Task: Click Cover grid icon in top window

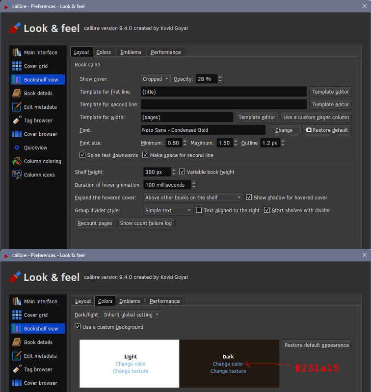Action: coord(17,66)
